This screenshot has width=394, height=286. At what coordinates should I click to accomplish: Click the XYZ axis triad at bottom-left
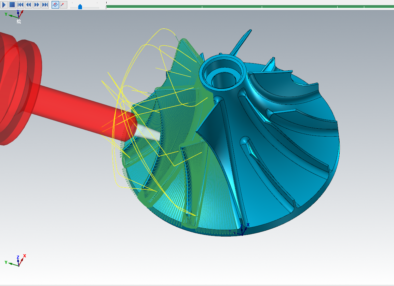[x=18, y=261]
